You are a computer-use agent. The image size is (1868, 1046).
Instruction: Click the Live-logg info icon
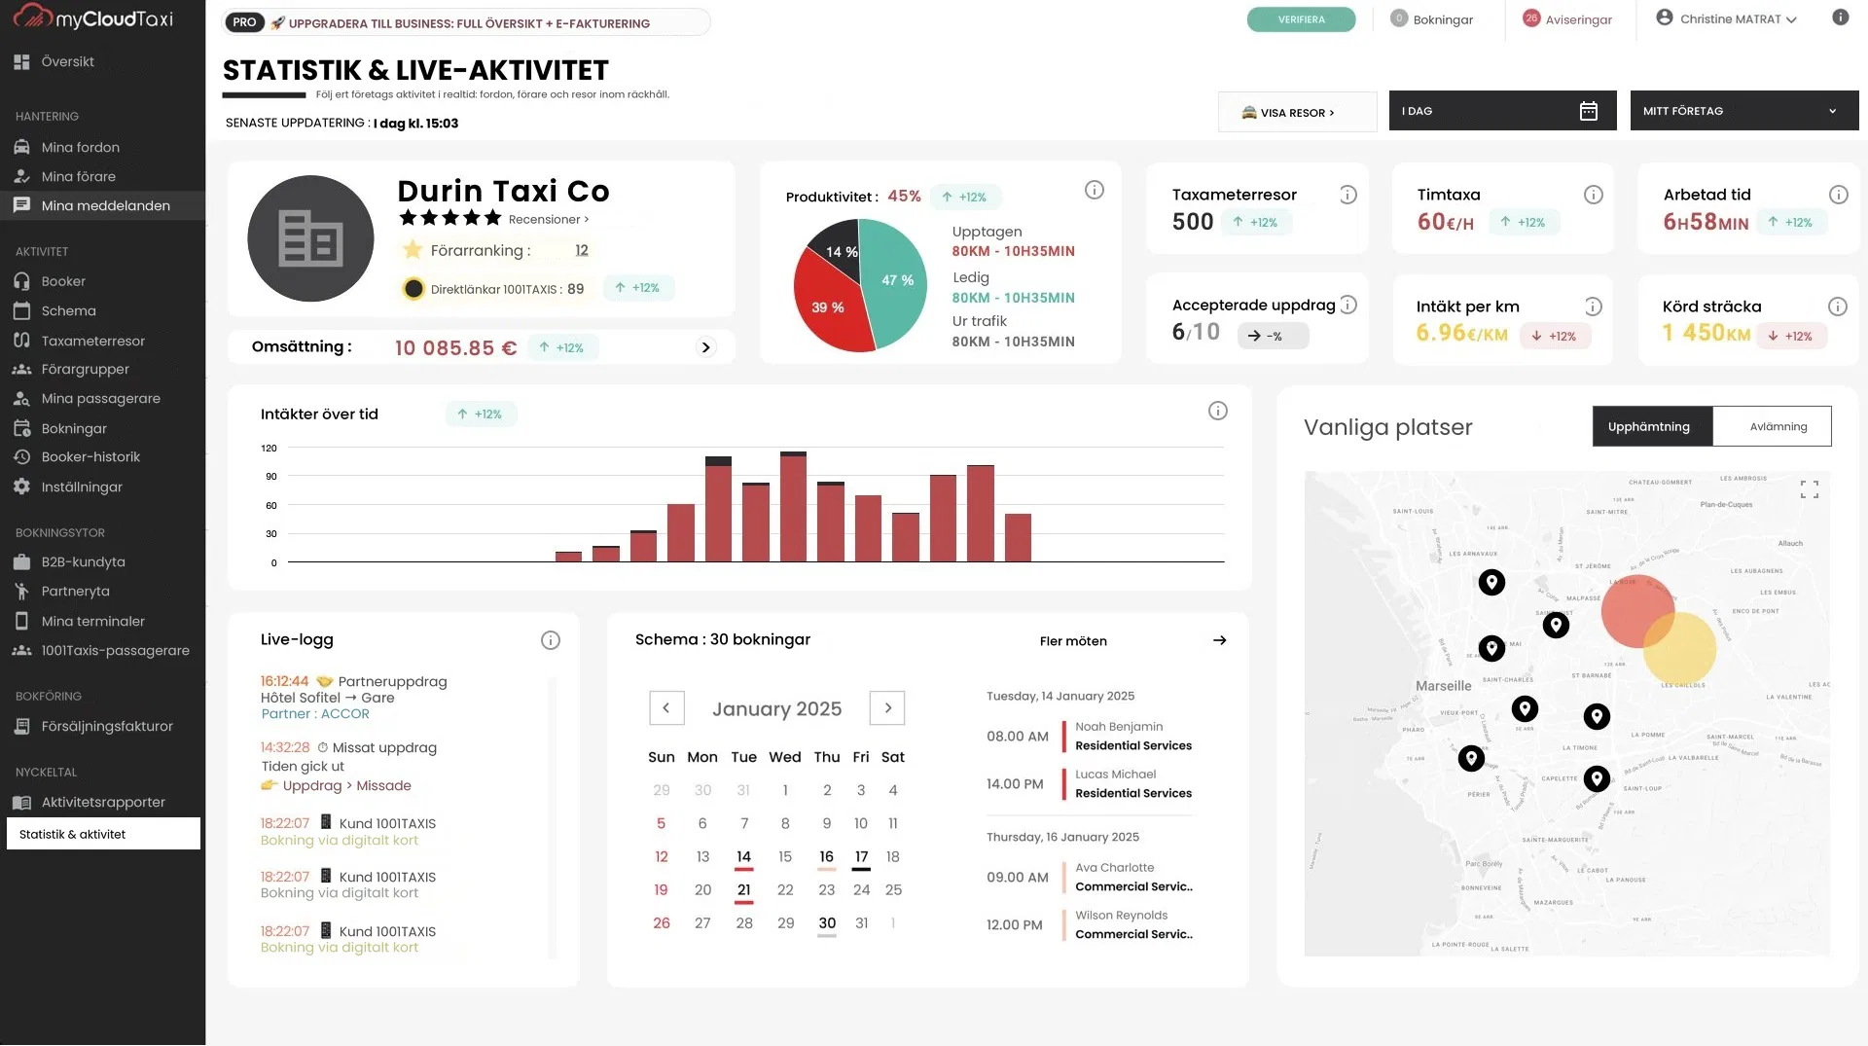[x=551, y=640]
